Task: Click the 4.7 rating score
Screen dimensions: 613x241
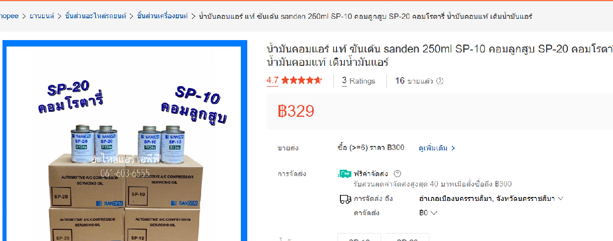Action: tap(272, 80)
